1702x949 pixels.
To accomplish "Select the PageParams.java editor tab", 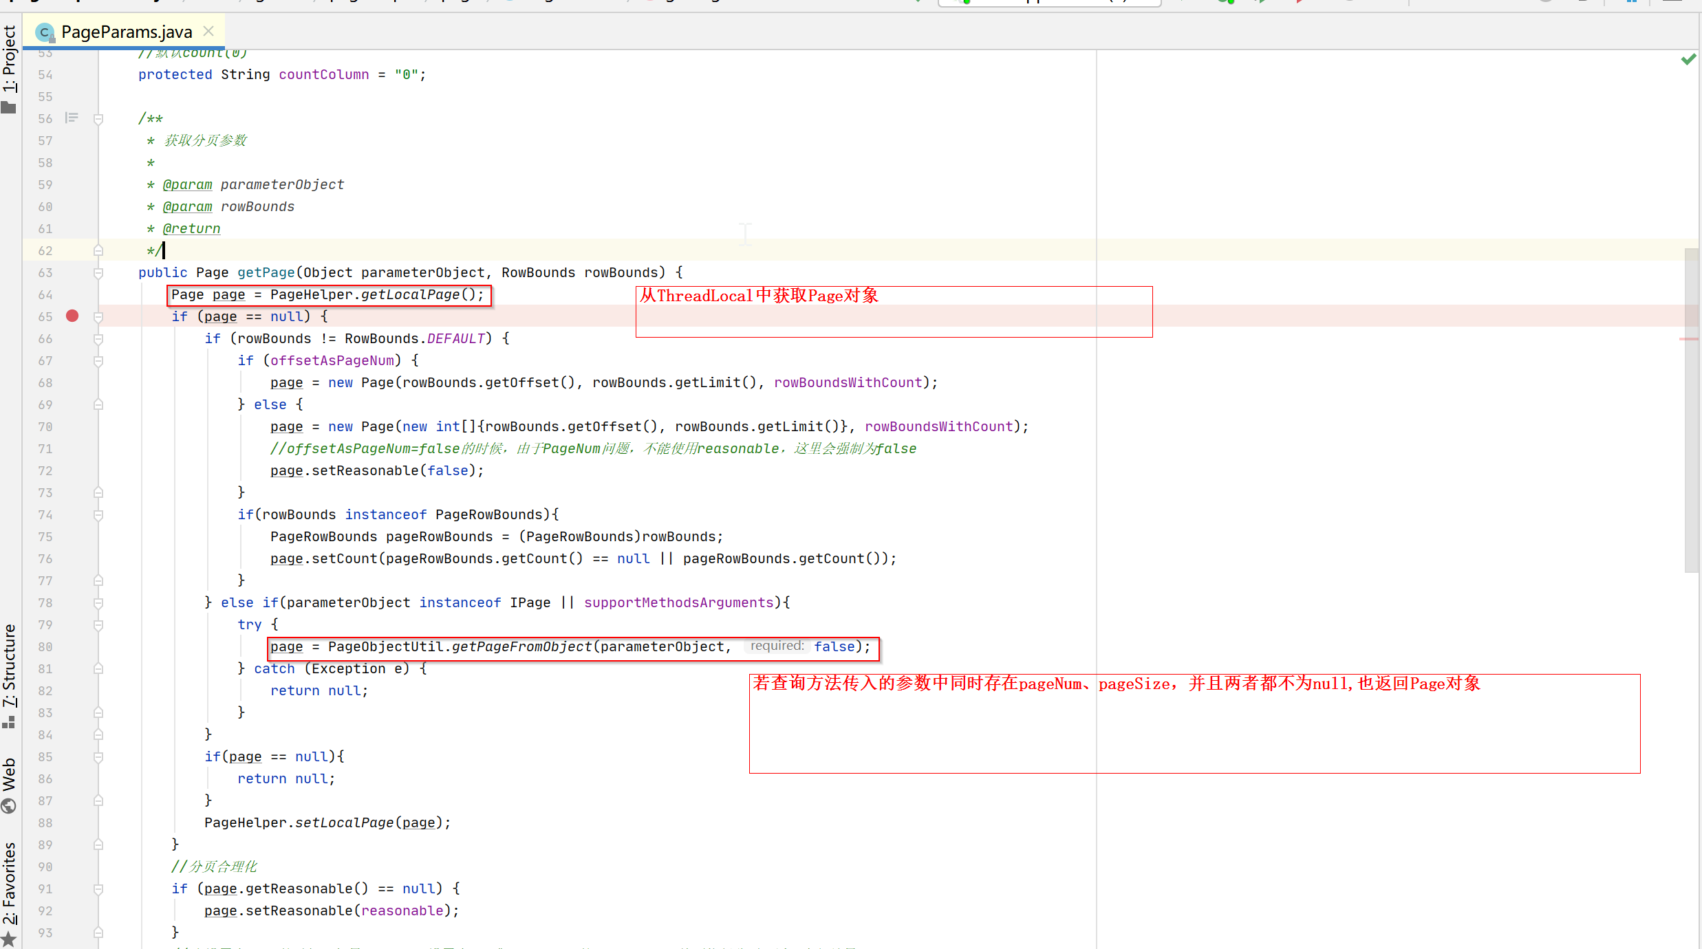I will click(127, 32).
